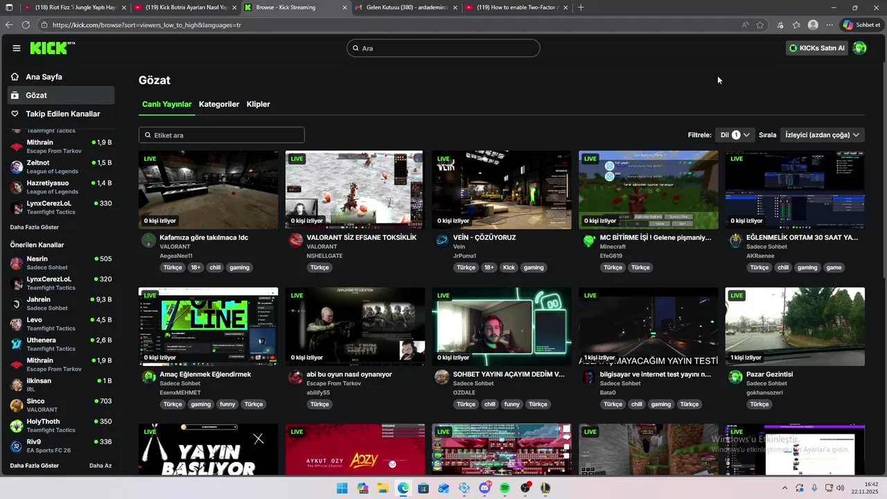
Task: Open the Dil language filter dropdown
Action: click(x=735, y=135)
